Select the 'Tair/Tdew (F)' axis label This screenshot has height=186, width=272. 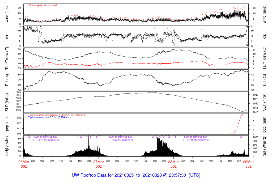7,58
